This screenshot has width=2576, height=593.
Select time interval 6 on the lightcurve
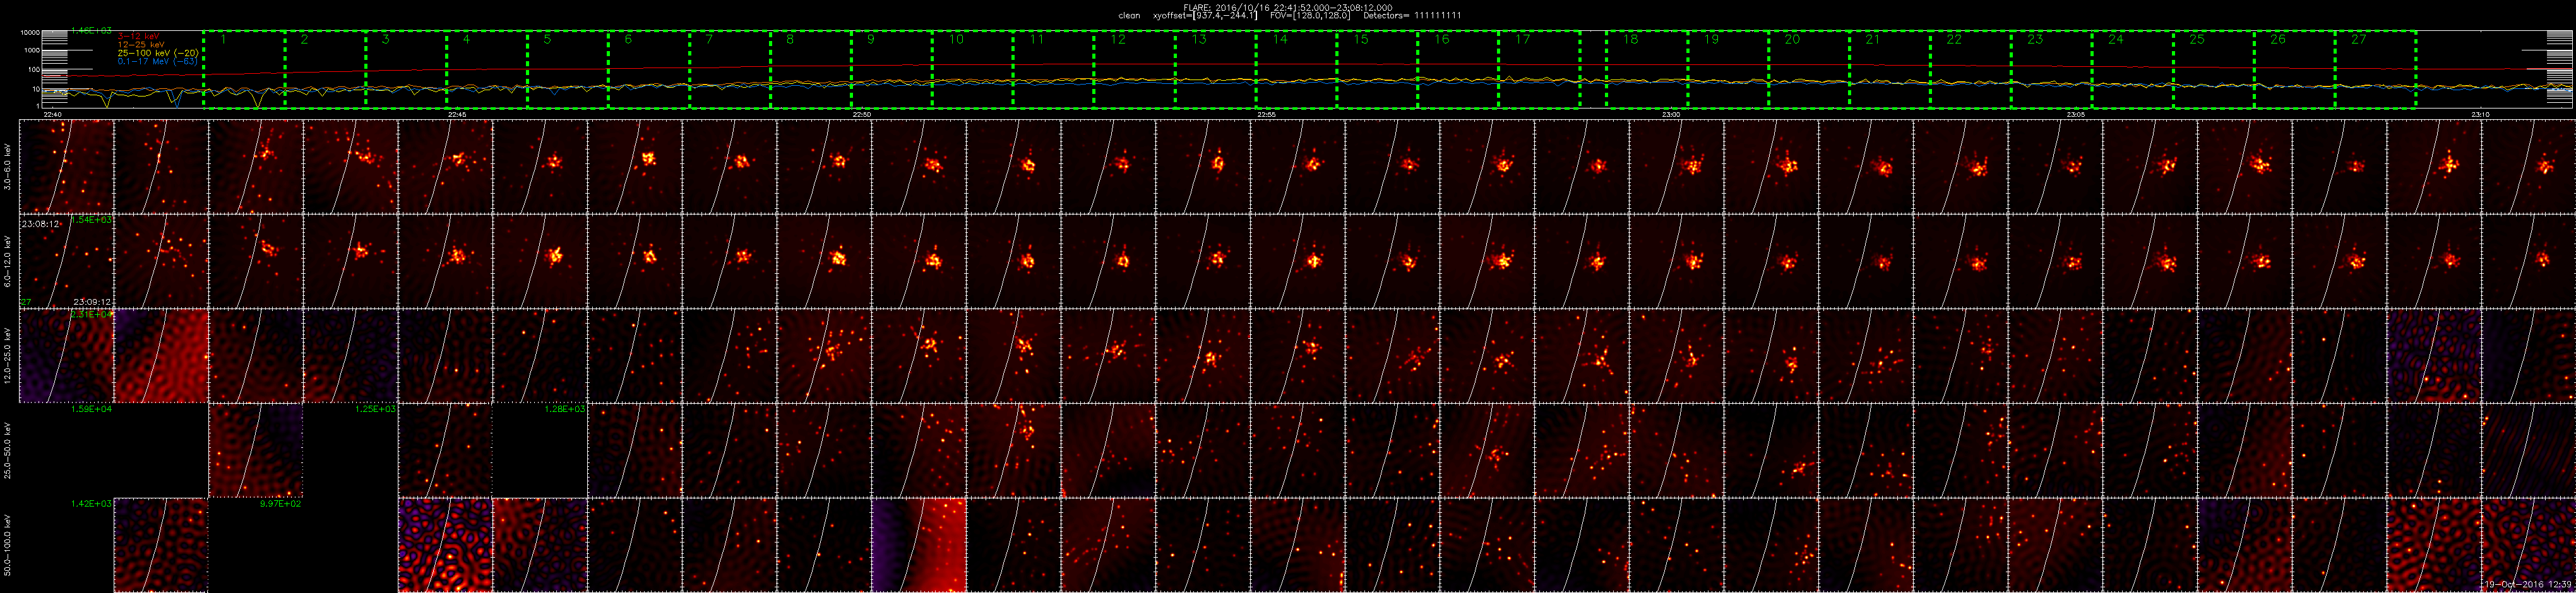649,69
